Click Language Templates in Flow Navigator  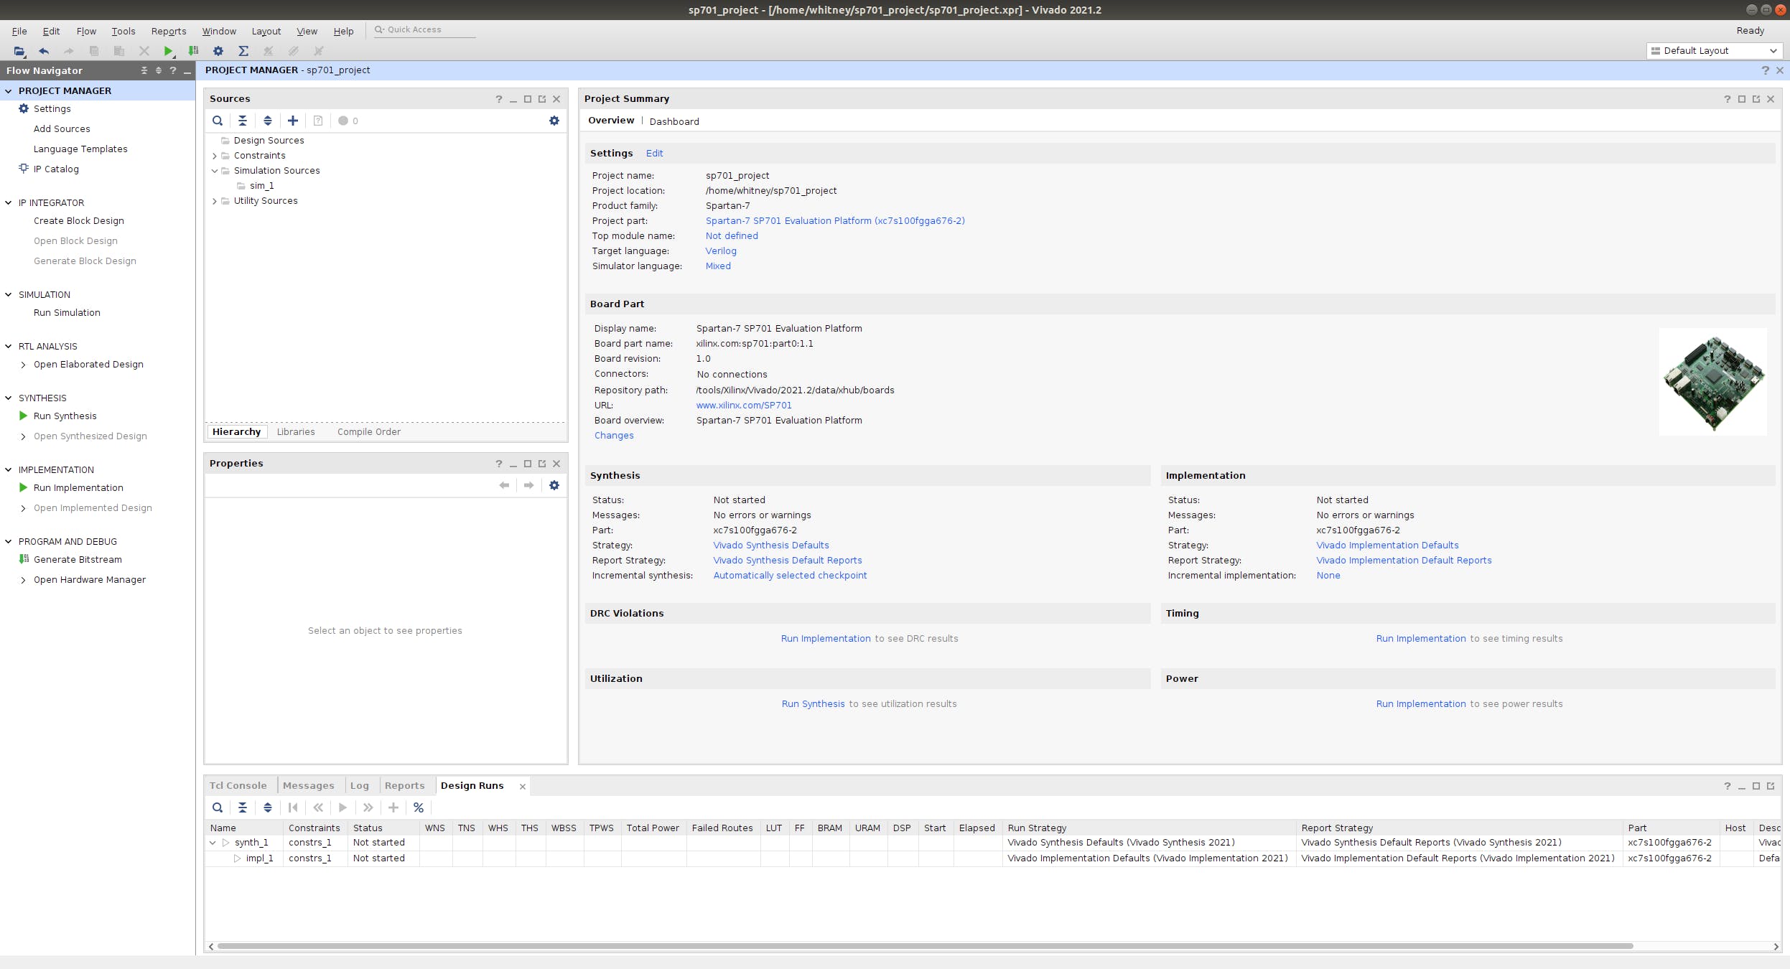pos(80,149)
